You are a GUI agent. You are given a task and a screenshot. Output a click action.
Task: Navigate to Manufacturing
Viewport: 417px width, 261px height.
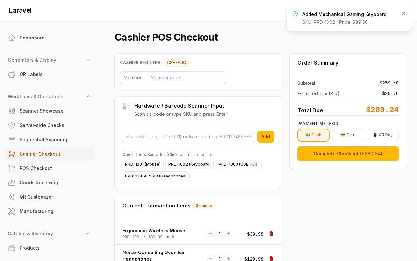point(50,211)
